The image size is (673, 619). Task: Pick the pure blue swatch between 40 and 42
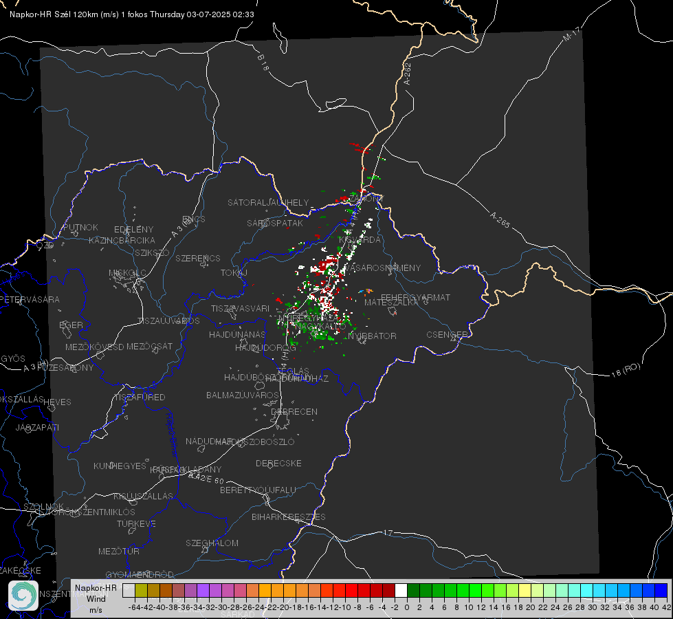[661, 590]
